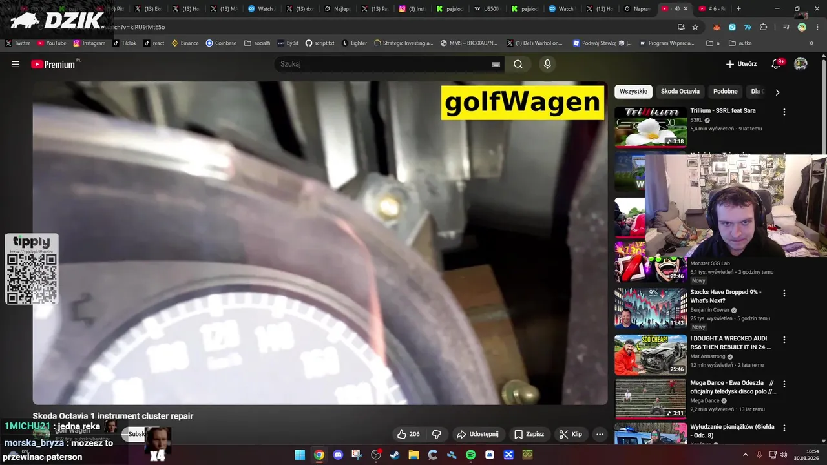Click the Skoda Octavia video player area
The height and width of the screenshot is (465, 827).
(320, 243)
